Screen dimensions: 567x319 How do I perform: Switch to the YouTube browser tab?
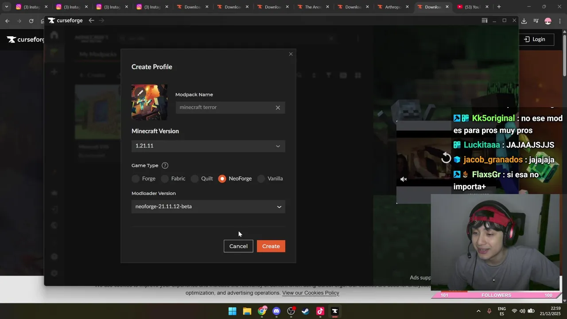tap(473, 7)
